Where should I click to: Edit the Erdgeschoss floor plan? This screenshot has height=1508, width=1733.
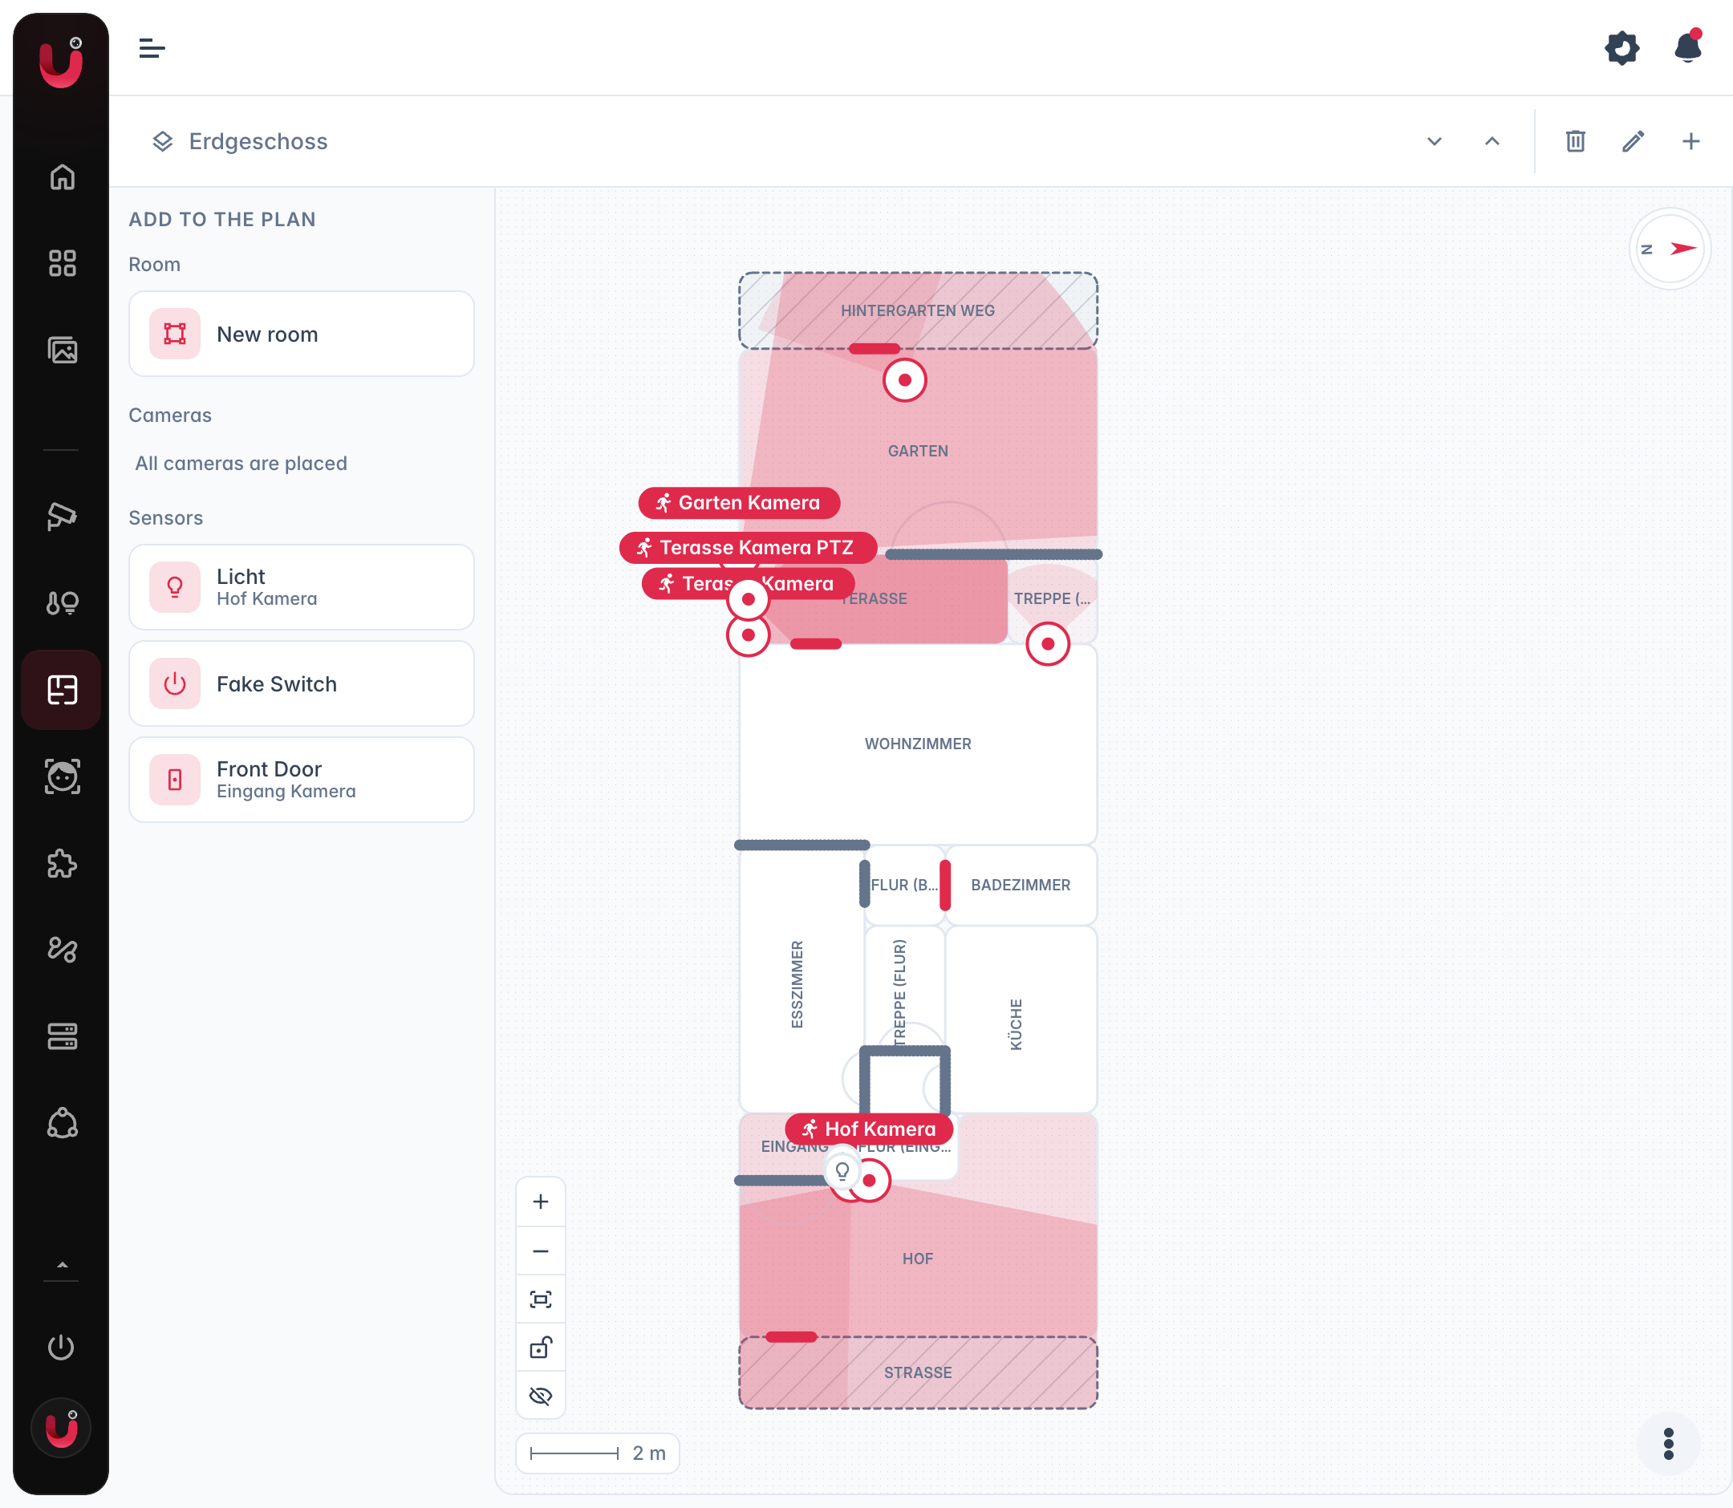(1633, 141)
